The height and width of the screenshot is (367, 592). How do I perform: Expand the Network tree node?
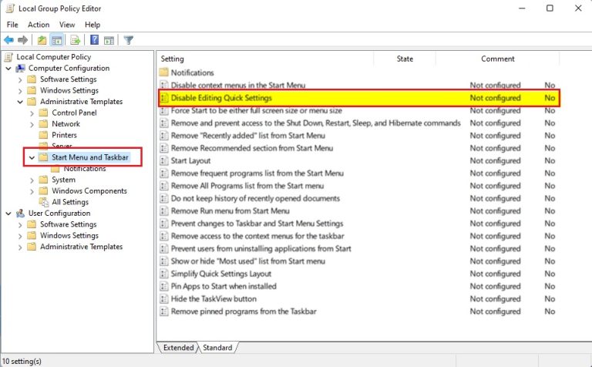point(32,124)
